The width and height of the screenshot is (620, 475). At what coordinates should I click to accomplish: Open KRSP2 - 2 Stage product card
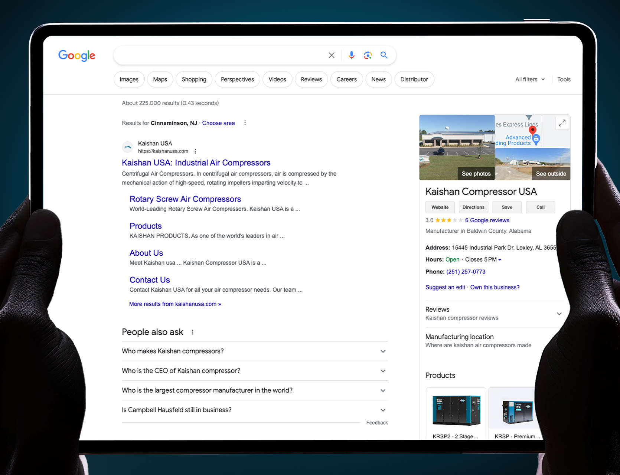[456, 414]
